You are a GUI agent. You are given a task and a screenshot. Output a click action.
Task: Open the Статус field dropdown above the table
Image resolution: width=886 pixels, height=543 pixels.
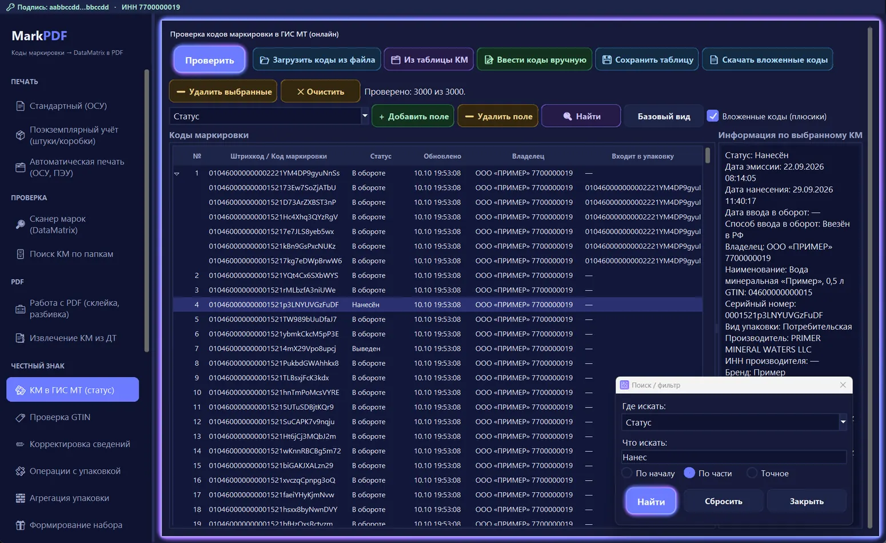(365, 116)
